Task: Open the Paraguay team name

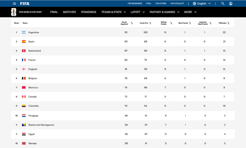Action: [x=33, y=115]
